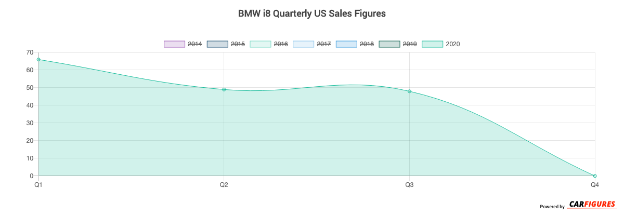Click the 2019 legend color box
The height and width of the screenshot is (215, 624).
(390, 44)
